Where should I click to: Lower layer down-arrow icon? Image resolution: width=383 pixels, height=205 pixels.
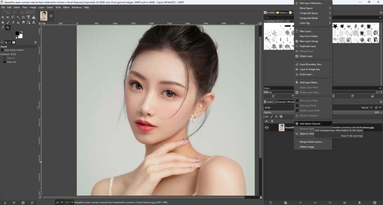click(315, 202)
